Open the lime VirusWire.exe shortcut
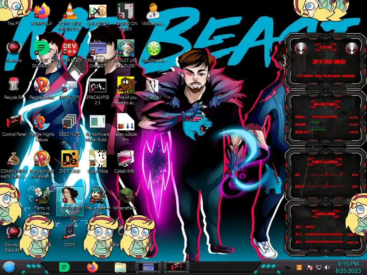367x275 pixels. pyautogui.click(x=153, y=52)
